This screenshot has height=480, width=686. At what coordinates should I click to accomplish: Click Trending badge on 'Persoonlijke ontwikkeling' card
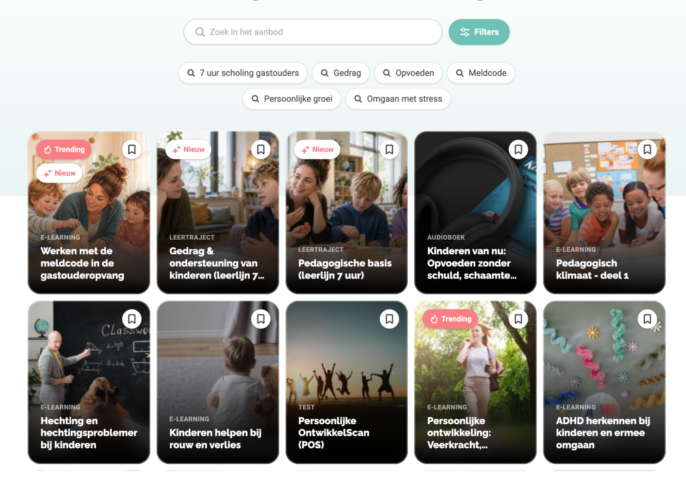click(x=451, y=319)
